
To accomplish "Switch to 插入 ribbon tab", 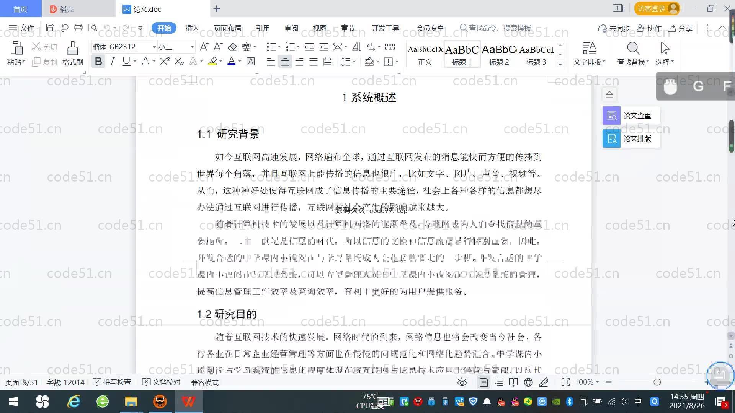I will coord(192,28).
